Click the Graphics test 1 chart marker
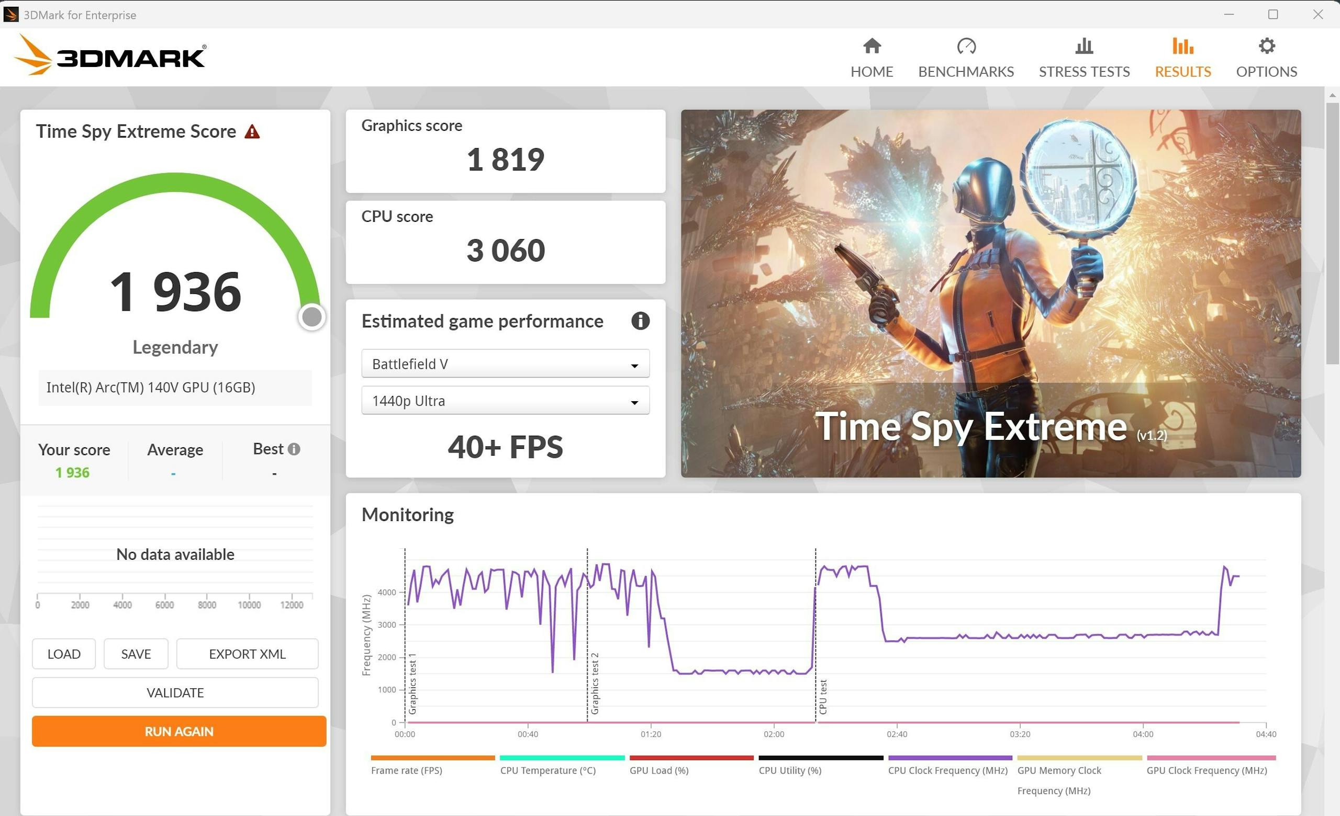This screenshot has height=816, width=1340. 412,684
